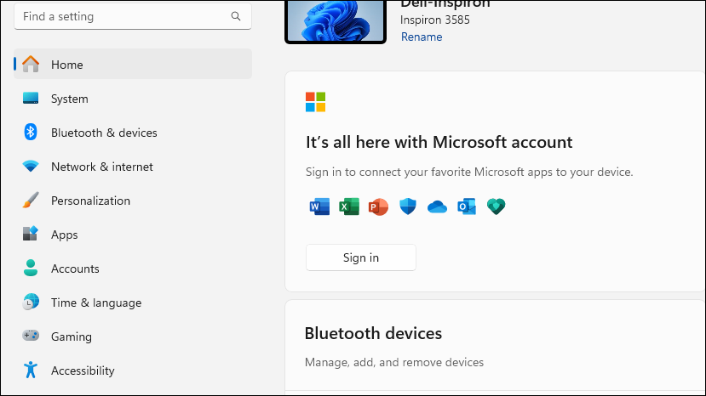Screen dimensions: 706x396
Task: Click the Personalization paintbrush icon
Action: point(31,200)
